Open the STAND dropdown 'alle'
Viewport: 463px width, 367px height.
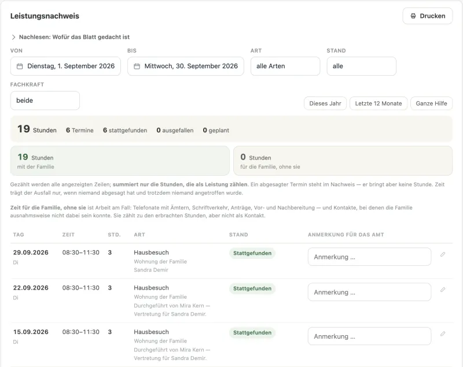361,66
